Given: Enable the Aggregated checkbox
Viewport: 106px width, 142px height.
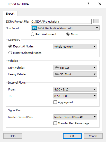Looking at the screenshot, I should point(55,102).
